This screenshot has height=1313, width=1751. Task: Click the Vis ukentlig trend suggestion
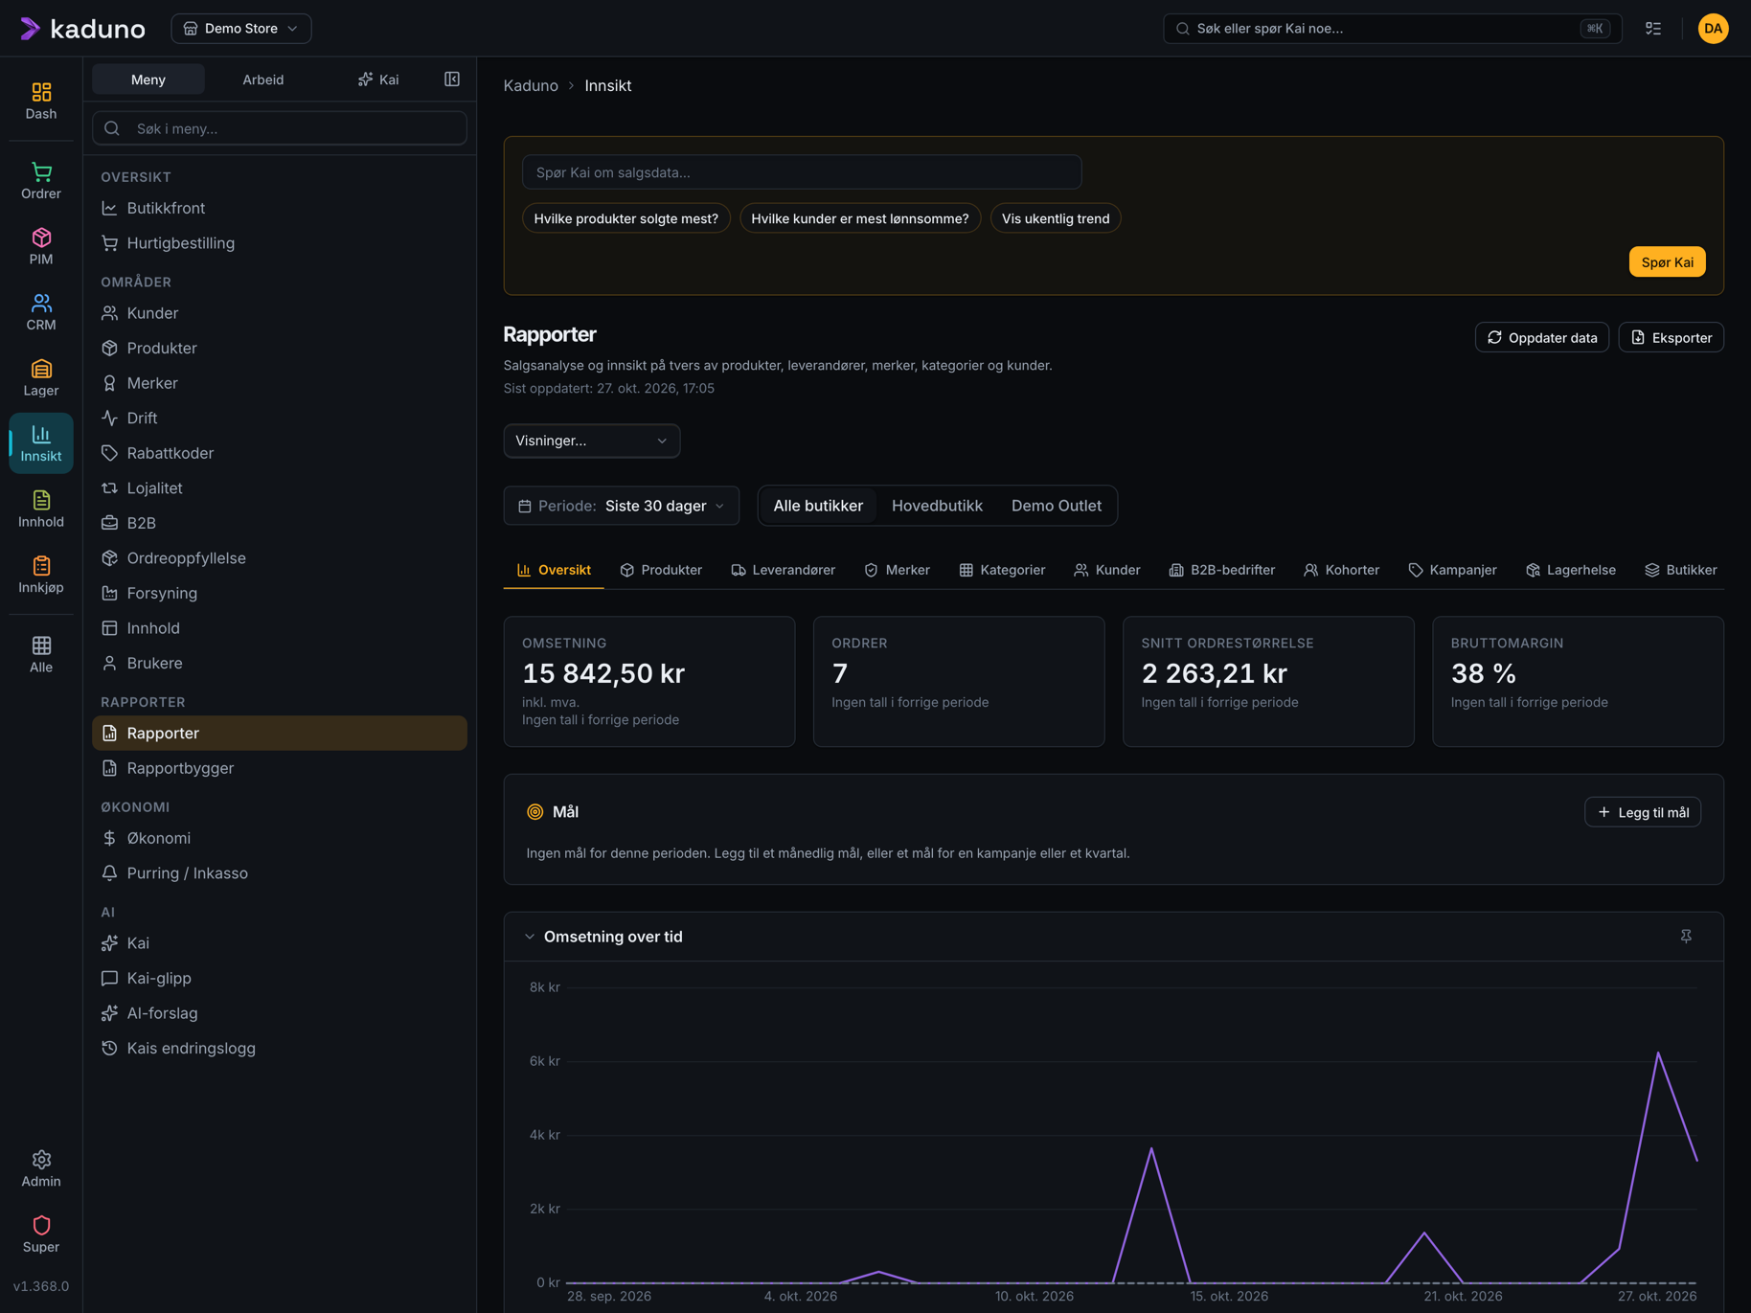(x=1056, y=218)
